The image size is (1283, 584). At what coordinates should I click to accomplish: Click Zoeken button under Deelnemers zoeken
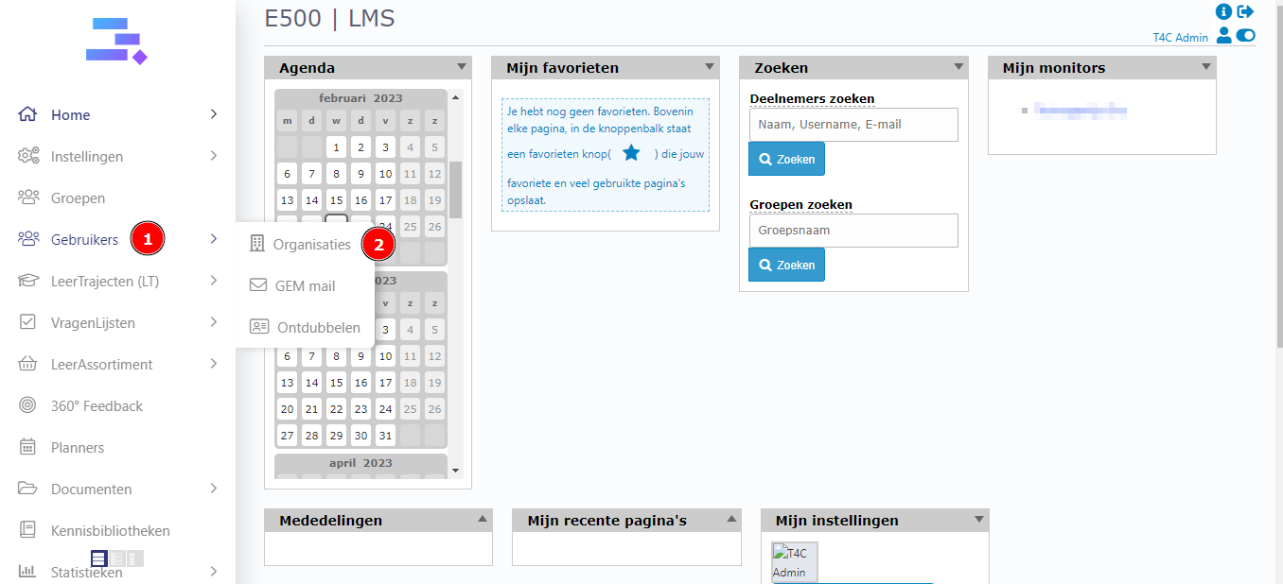[786, 159]
